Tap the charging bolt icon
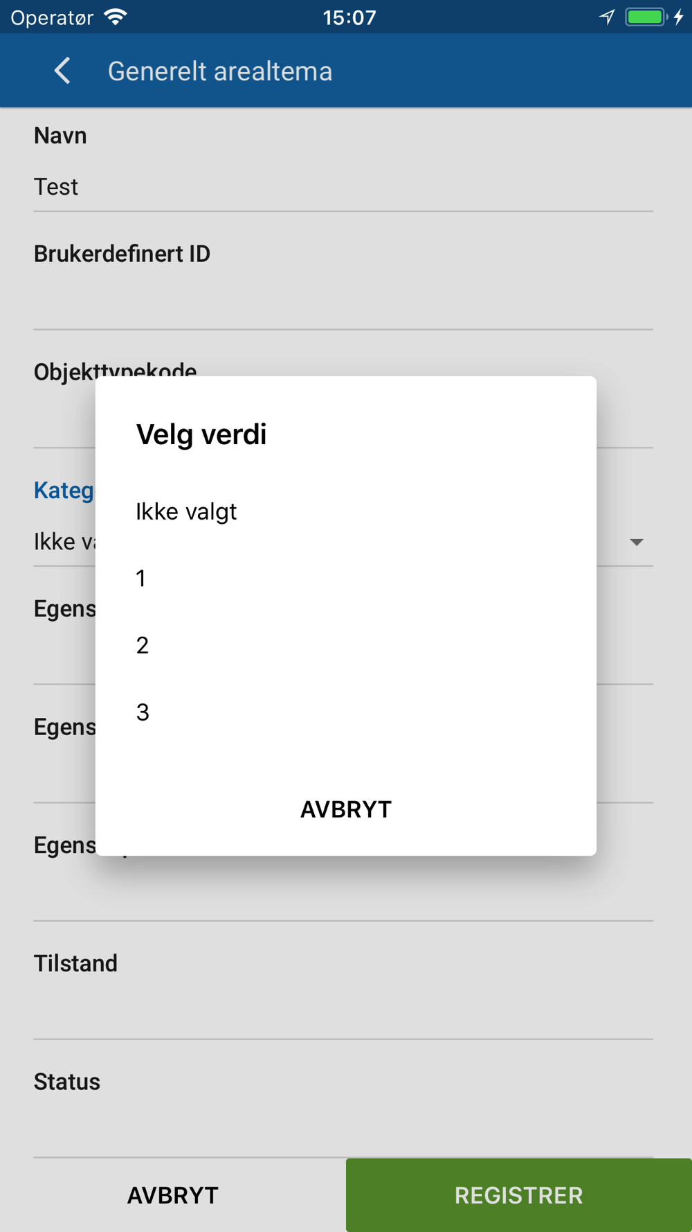Viewport: 692px width, 1232px height. [679, 17]
